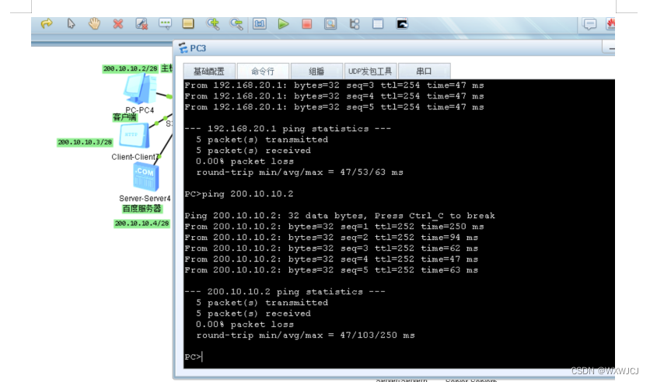Switch to the 命令行 tab
The image size is (650, 382).
263,71
